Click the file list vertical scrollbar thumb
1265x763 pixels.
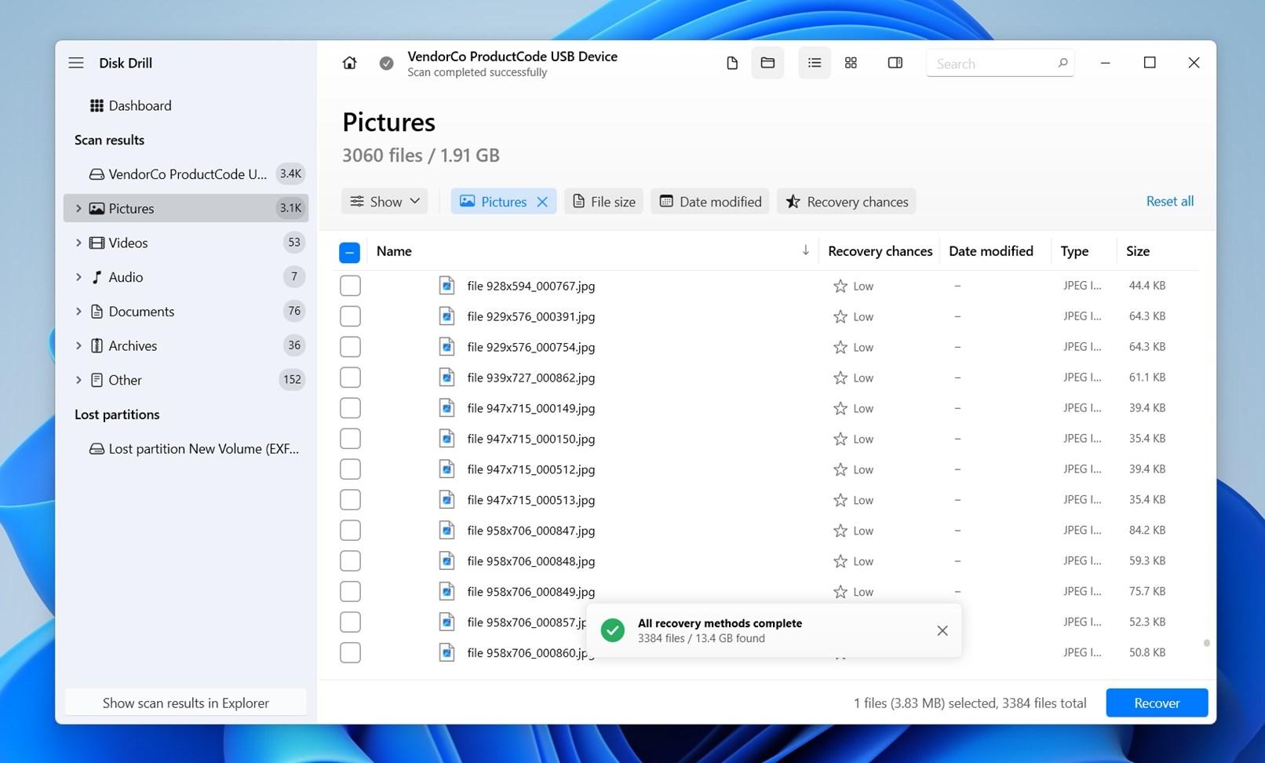1206,643
